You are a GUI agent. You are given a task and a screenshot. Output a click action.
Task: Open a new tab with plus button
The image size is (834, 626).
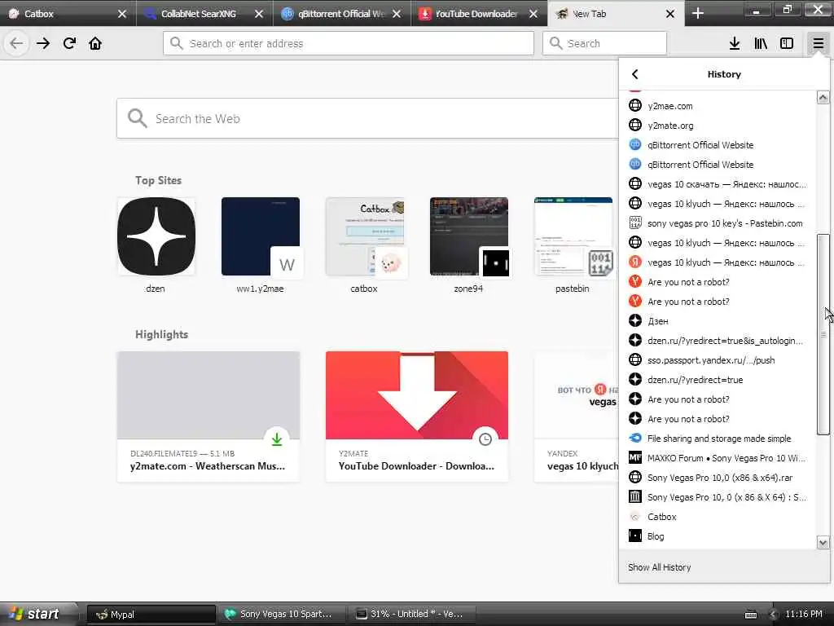[x=698, y=14]
